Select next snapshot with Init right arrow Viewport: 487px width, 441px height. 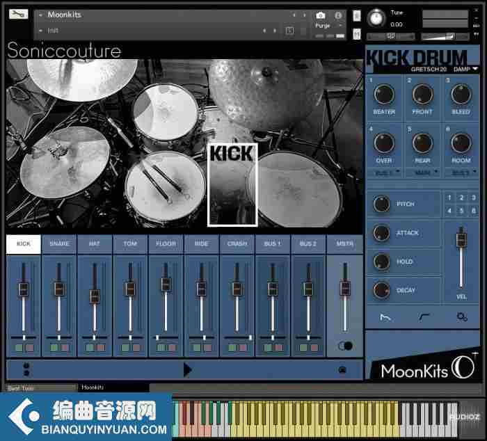tap(275, 31)
